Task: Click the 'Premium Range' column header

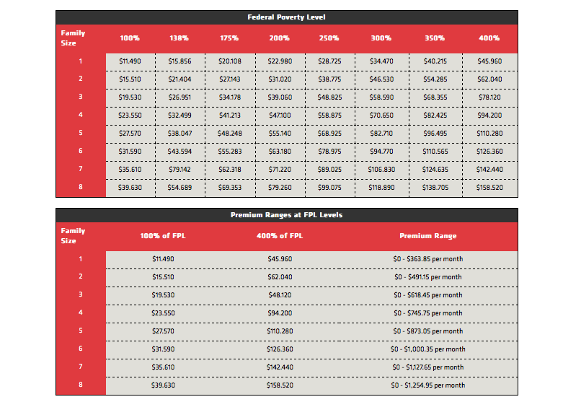Action: pos(428,236)
